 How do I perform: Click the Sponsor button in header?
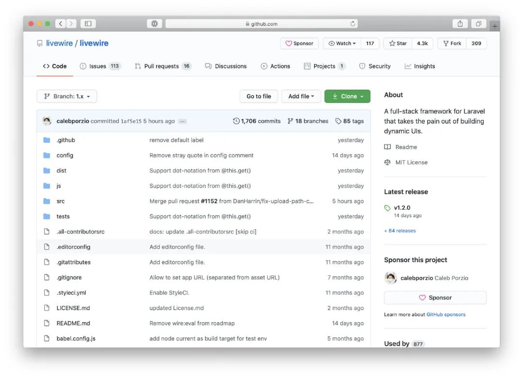tap(299, 44)
